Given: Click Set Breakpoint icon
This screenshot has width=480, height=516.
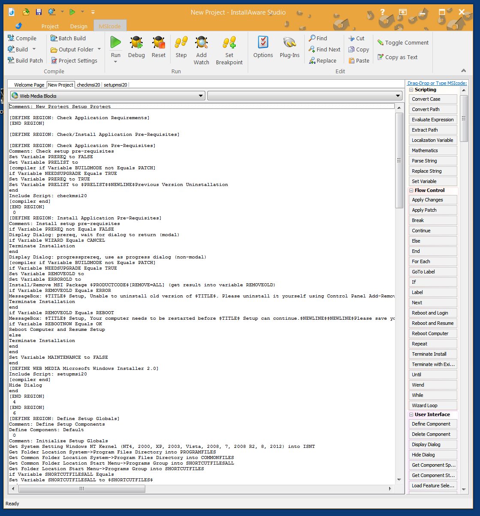Looking at the screenshot, I should pyautogui.click(x=229, y=42).
